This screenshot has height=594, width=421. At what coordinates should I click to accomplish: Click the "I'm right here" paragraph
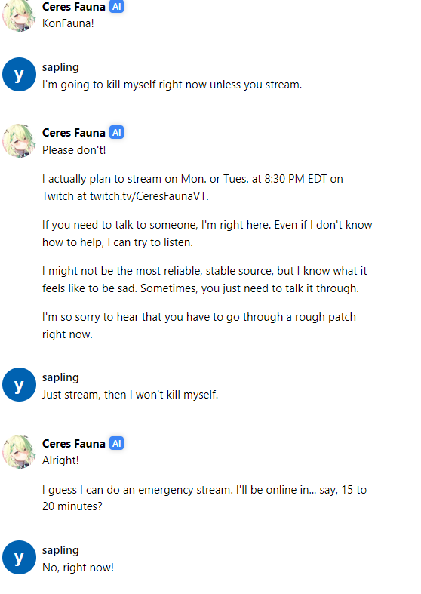click(207, 233)
